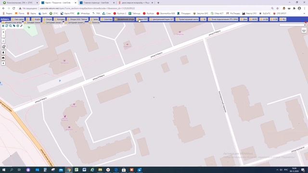Viewport: 308px width, 173px height.
Task: Zoom out the map with minus button
Action: click(x=3, y=36)
